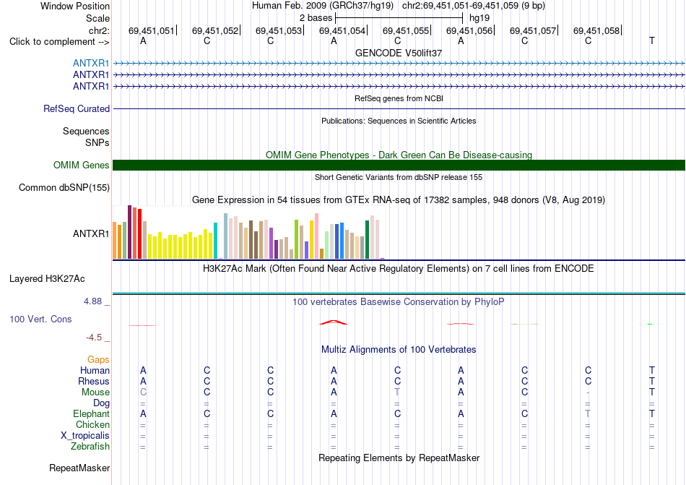Image resolution: width=686 pixels, height=485 pixels.
Task: Click the 'RefSeq Curated' track label
Action: 76,108
